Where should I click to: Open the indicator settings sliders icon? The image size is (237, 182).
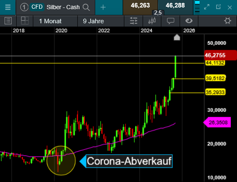click(x=133, y=21)
